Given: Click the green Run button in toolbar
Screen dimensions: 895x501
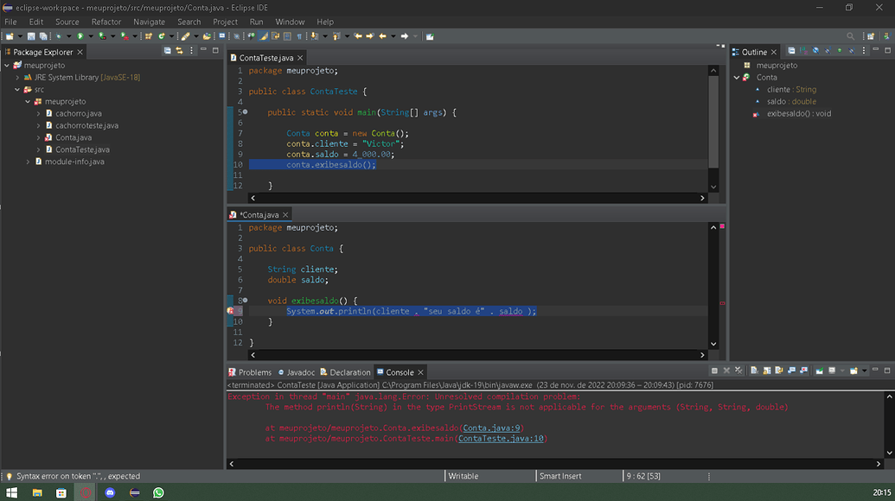Looking at the screenshot, I should (x=80, y=36).
